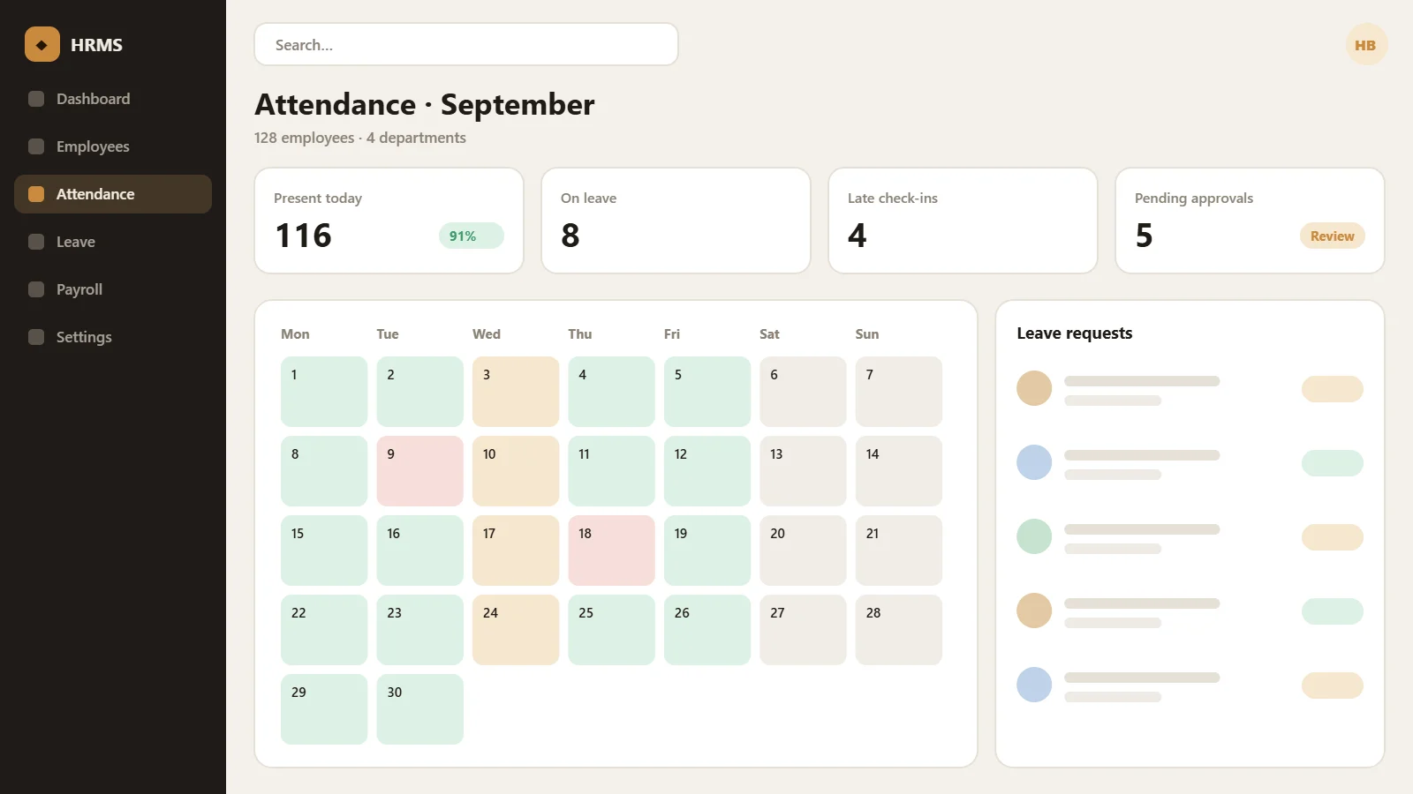The image size is (1413, 794).
Task: Open the Settings menu item
Action: tap(113, 337)
